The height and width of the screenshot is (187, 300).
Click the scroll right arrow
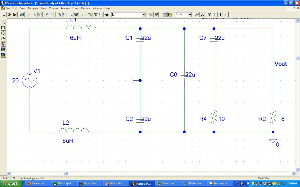(293, 174)
